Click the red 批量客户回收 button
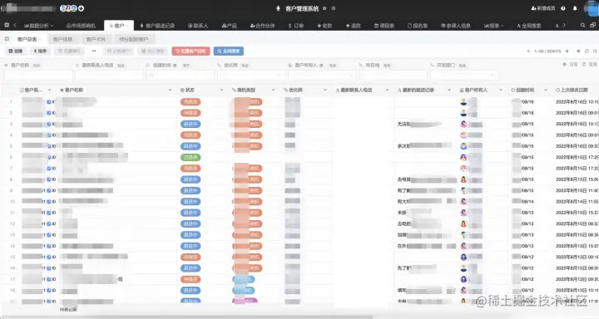The height and width of the screenshot is (319, 599). [x=191, y=51]
